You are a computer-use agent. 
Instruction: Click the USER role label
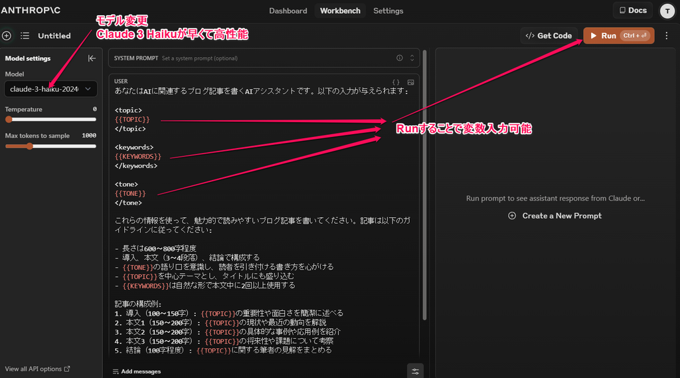click(x=121, y=81)
